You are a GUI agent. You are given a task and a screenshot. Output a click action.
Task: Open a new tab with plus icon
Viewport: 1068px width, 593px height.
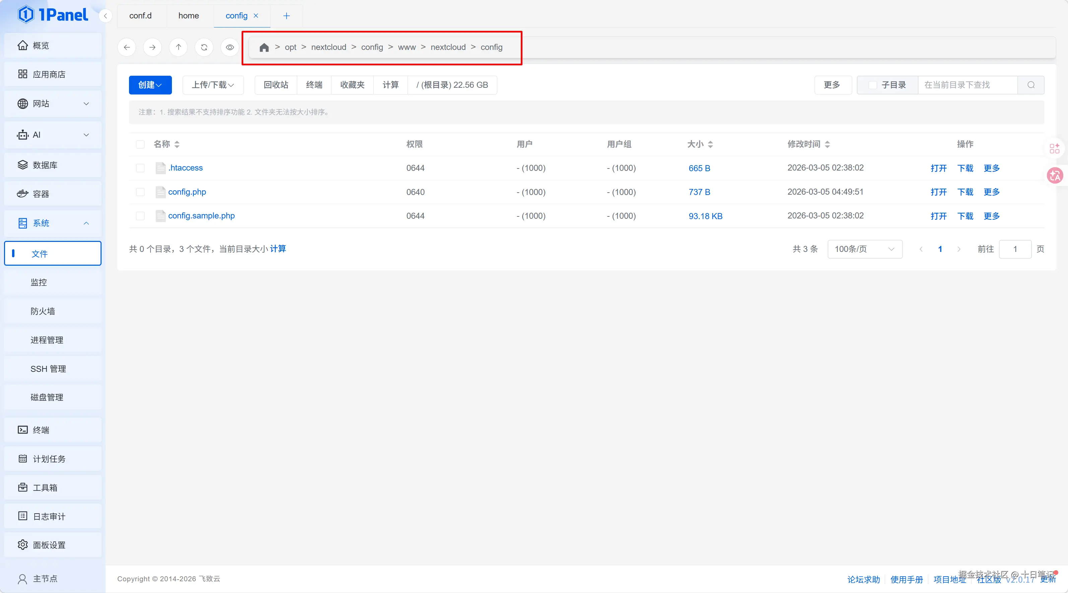click(287, 16)
